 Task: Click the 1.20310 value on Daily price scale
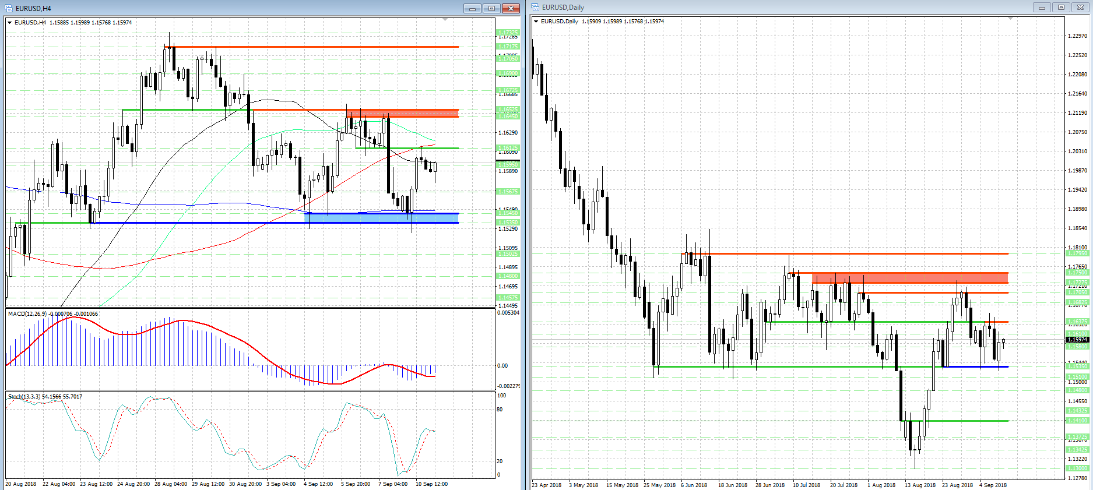(x=1077, y=151)
